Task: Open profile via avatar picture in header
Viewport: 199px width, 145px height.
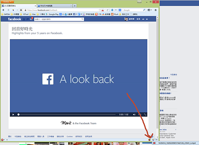Action: (126, 19)
